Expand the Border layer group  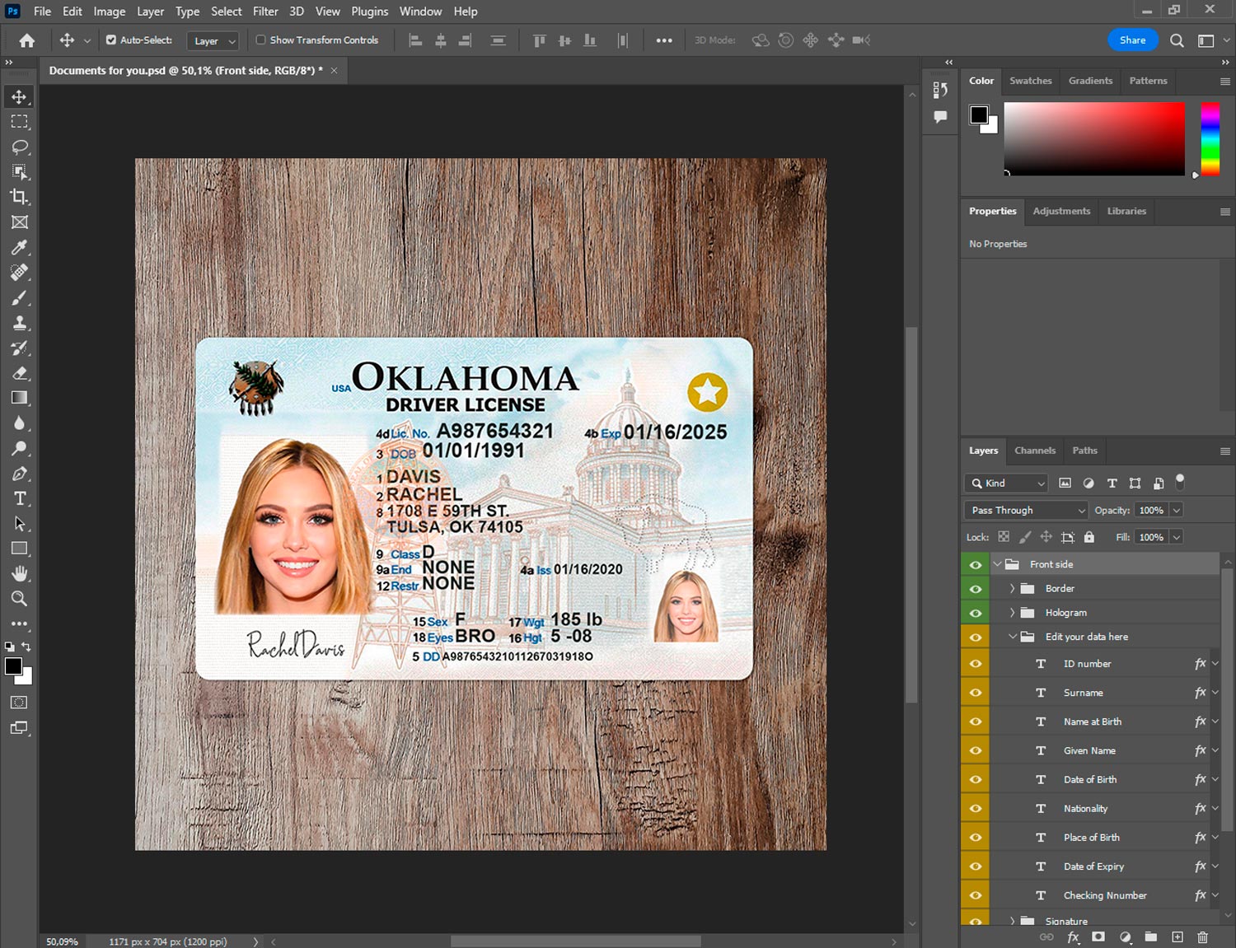pyautogui.click(x=1012, y=589)
